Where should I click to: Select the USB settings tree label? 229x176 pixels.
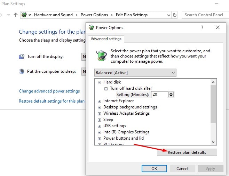pyautogui.click(x=114, y=126)
